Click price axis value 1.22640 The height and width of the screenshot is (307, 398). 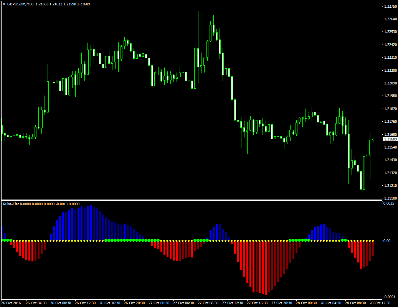pyautogui.click(x=390, y=19)
